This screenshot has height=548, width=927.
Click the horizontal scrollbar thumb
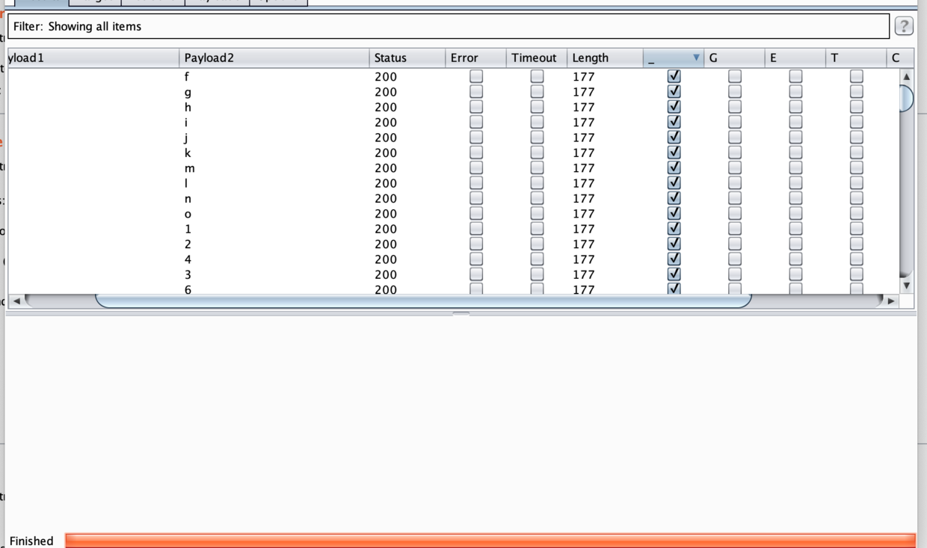pyautogui.click(x=422, y=301)
